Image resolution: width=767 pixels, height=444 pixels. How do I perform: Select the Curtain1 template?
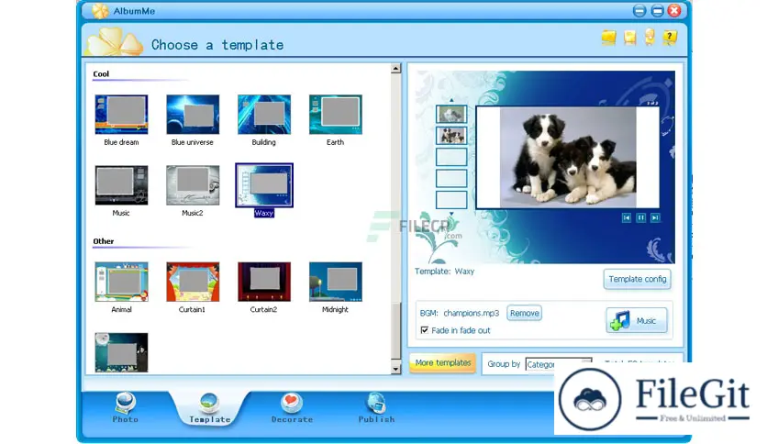(193, 282)
